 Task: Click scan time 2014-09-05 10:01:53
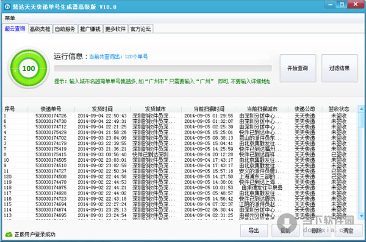click(x=209, y=187)
